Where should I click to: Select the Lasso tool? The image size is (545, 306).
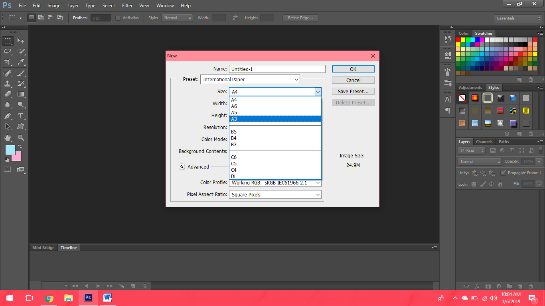pyautogui.click(x=8, y=51)
